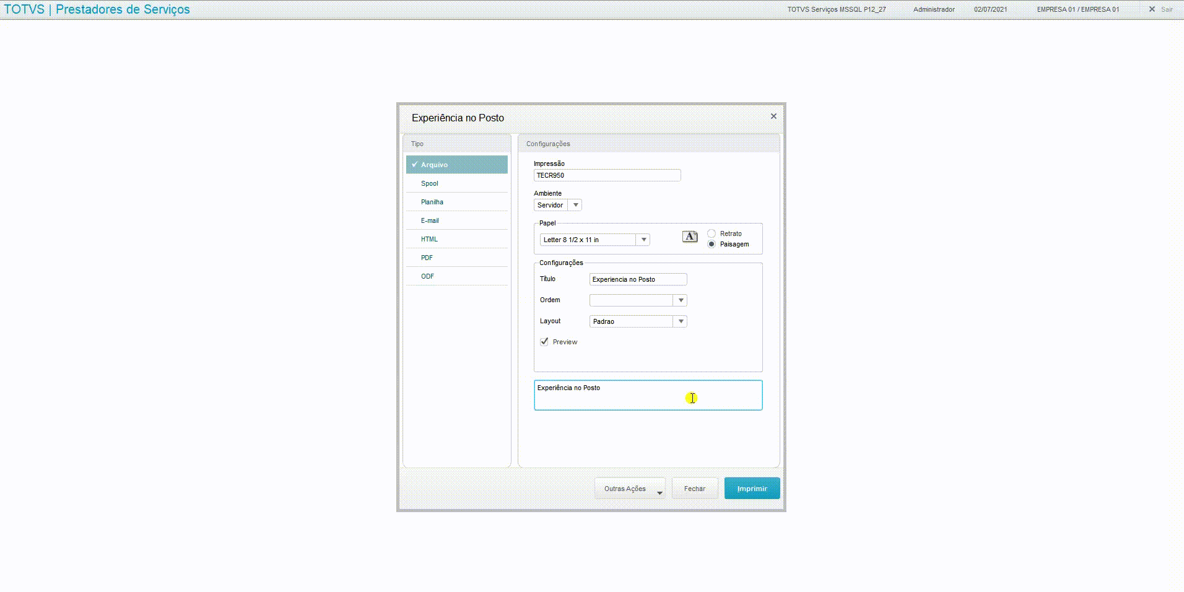Select E-mail output type

(457, 220)
